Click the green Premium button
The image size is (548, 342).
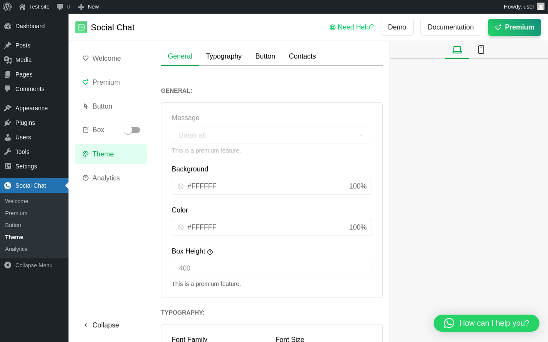point(515,27)
